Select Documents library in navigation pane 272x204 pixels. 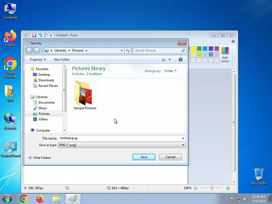pyautogui.click(x=46, y=102)
